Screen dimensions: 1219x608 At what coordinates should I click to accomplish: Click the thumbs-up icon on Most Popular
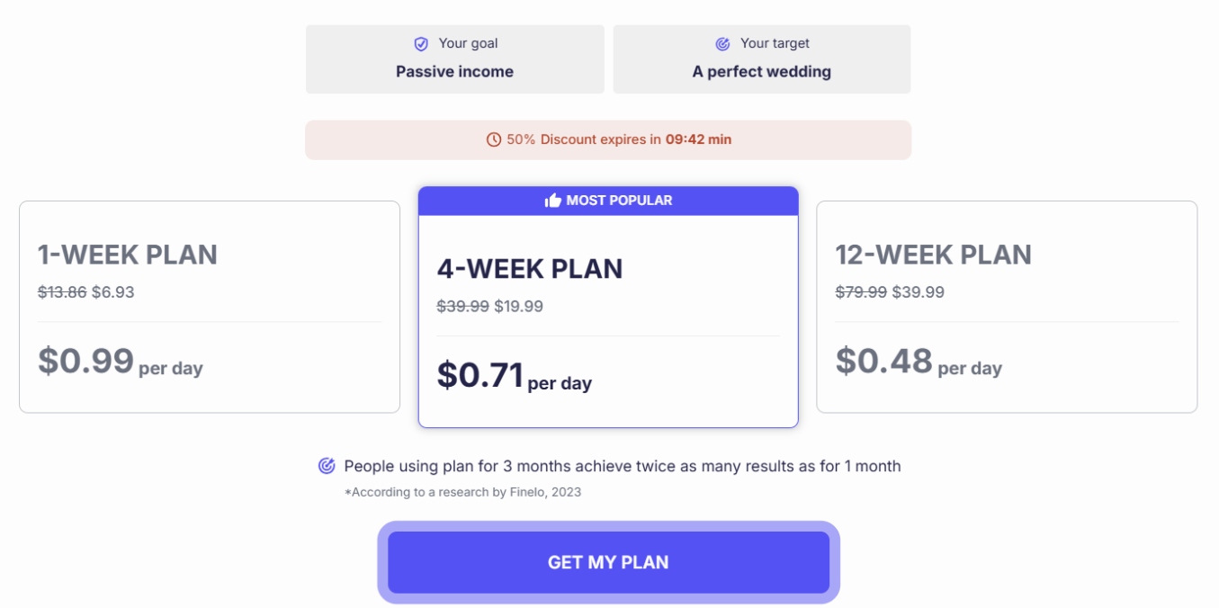click(553, 201)
